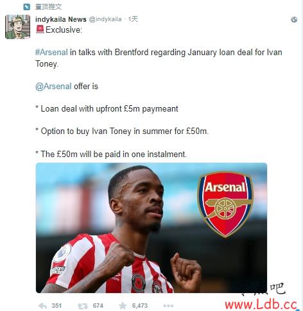Open the indykaila profile avatar
This screenshot has height=311, width=303.
[17, 27]
